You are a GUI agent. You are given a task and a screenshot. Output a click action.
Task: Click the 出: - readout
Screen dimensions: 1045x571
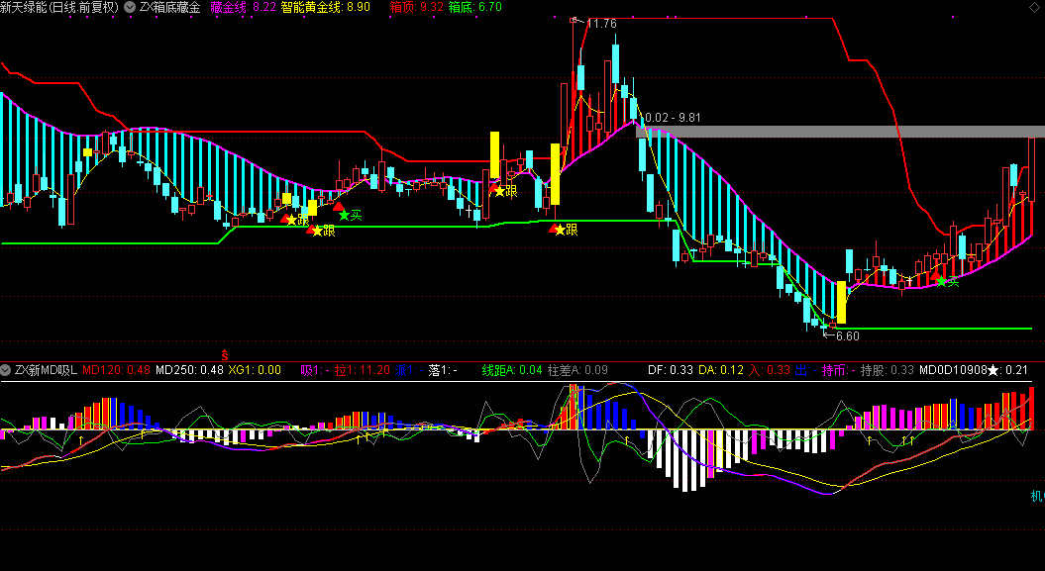pos(805,370)
